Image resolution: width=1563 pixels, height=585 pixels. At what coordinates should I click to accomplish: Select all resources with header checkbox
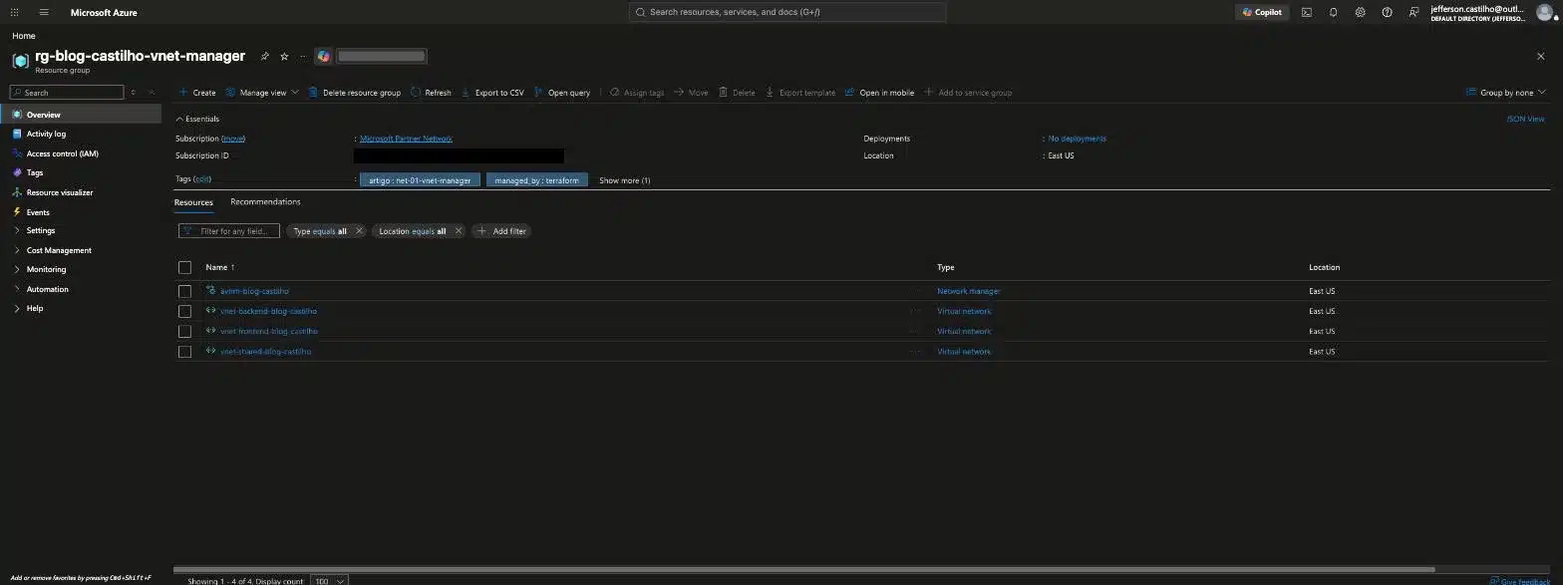(x=184, y=267)
